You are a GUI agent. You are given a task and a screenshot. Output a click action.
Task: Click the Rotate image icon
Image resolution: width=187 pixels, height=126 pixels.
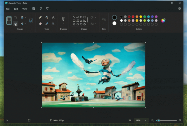point(22,17)
